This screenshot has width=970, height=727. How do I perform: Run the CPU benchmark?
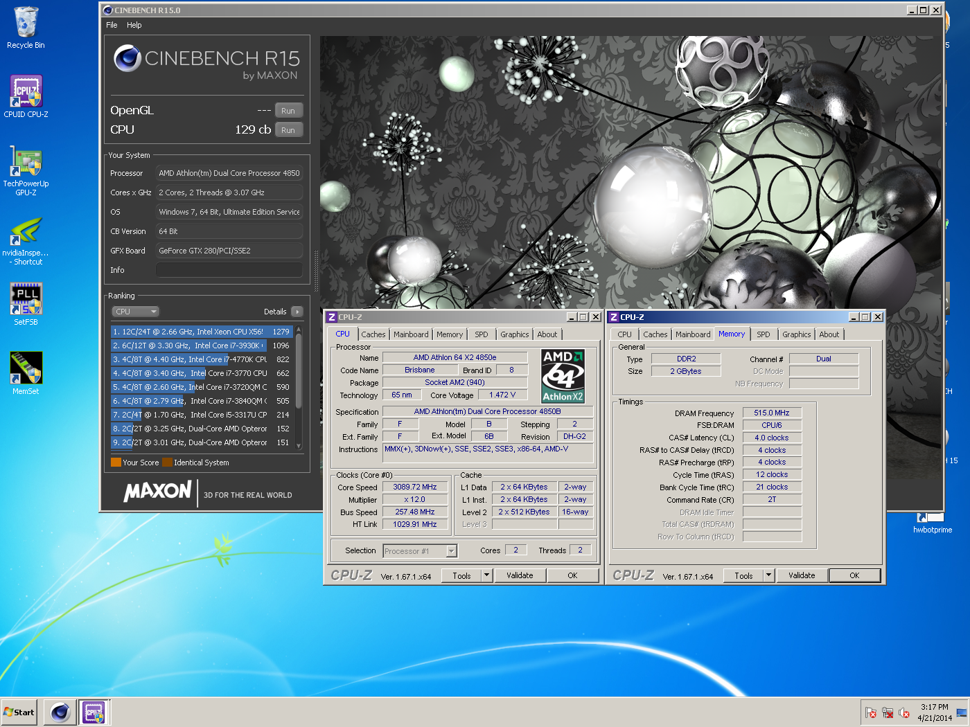(288, 130)
